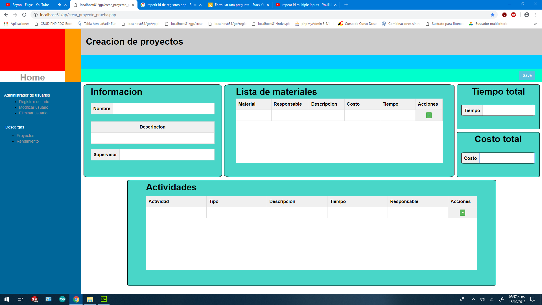Screen dimensions: 542x305
Task: Open the phpMyAdmin 3.5.1 bookmark
Action: pyautogui.click(x=313, y=24)
